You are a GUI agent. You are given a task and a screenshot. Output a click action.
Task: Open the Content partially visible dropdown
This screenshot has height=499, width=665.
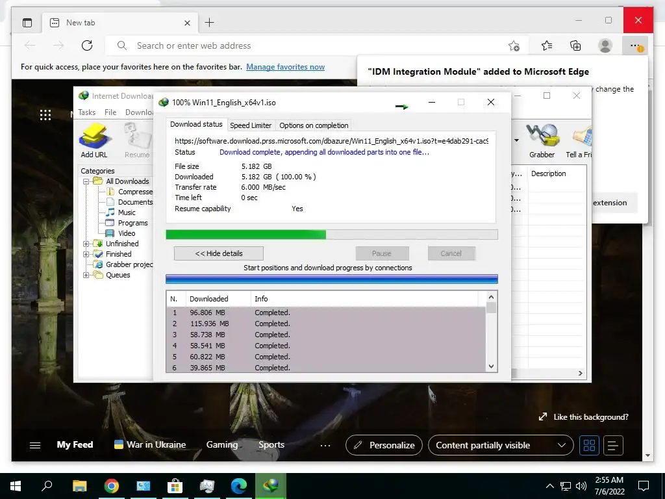point(501,445)
